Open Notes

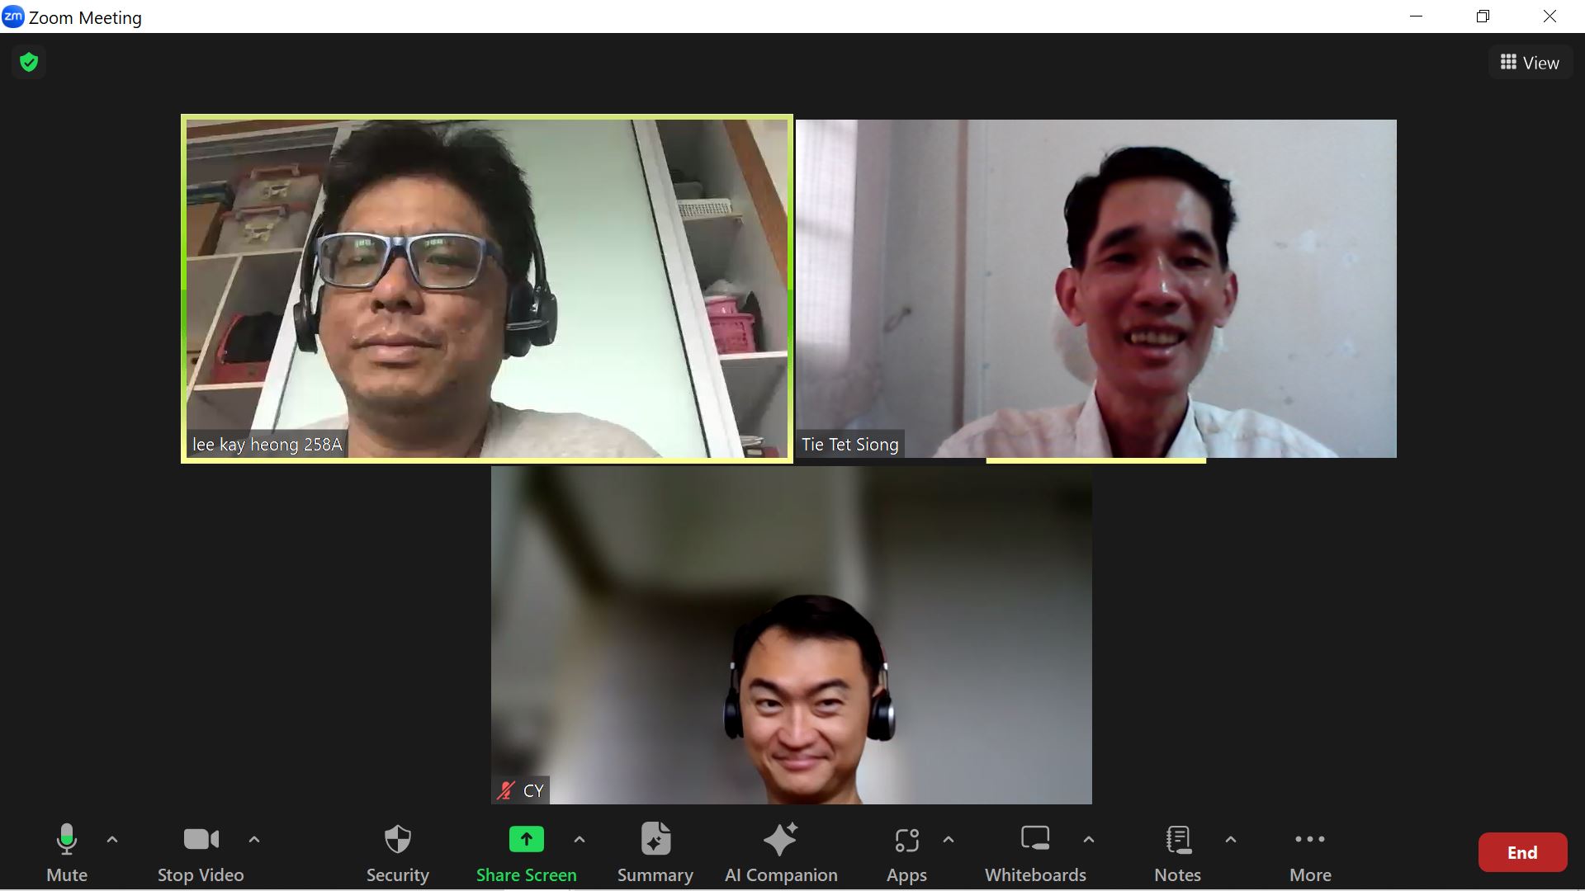point(1178,853)
